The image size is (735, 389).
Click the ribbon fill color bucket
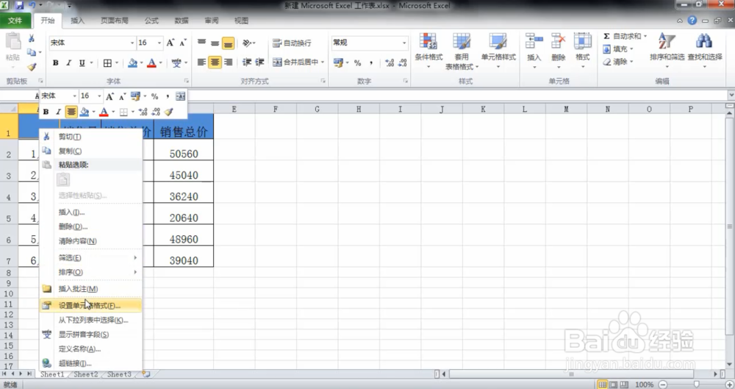coord(132,63)
